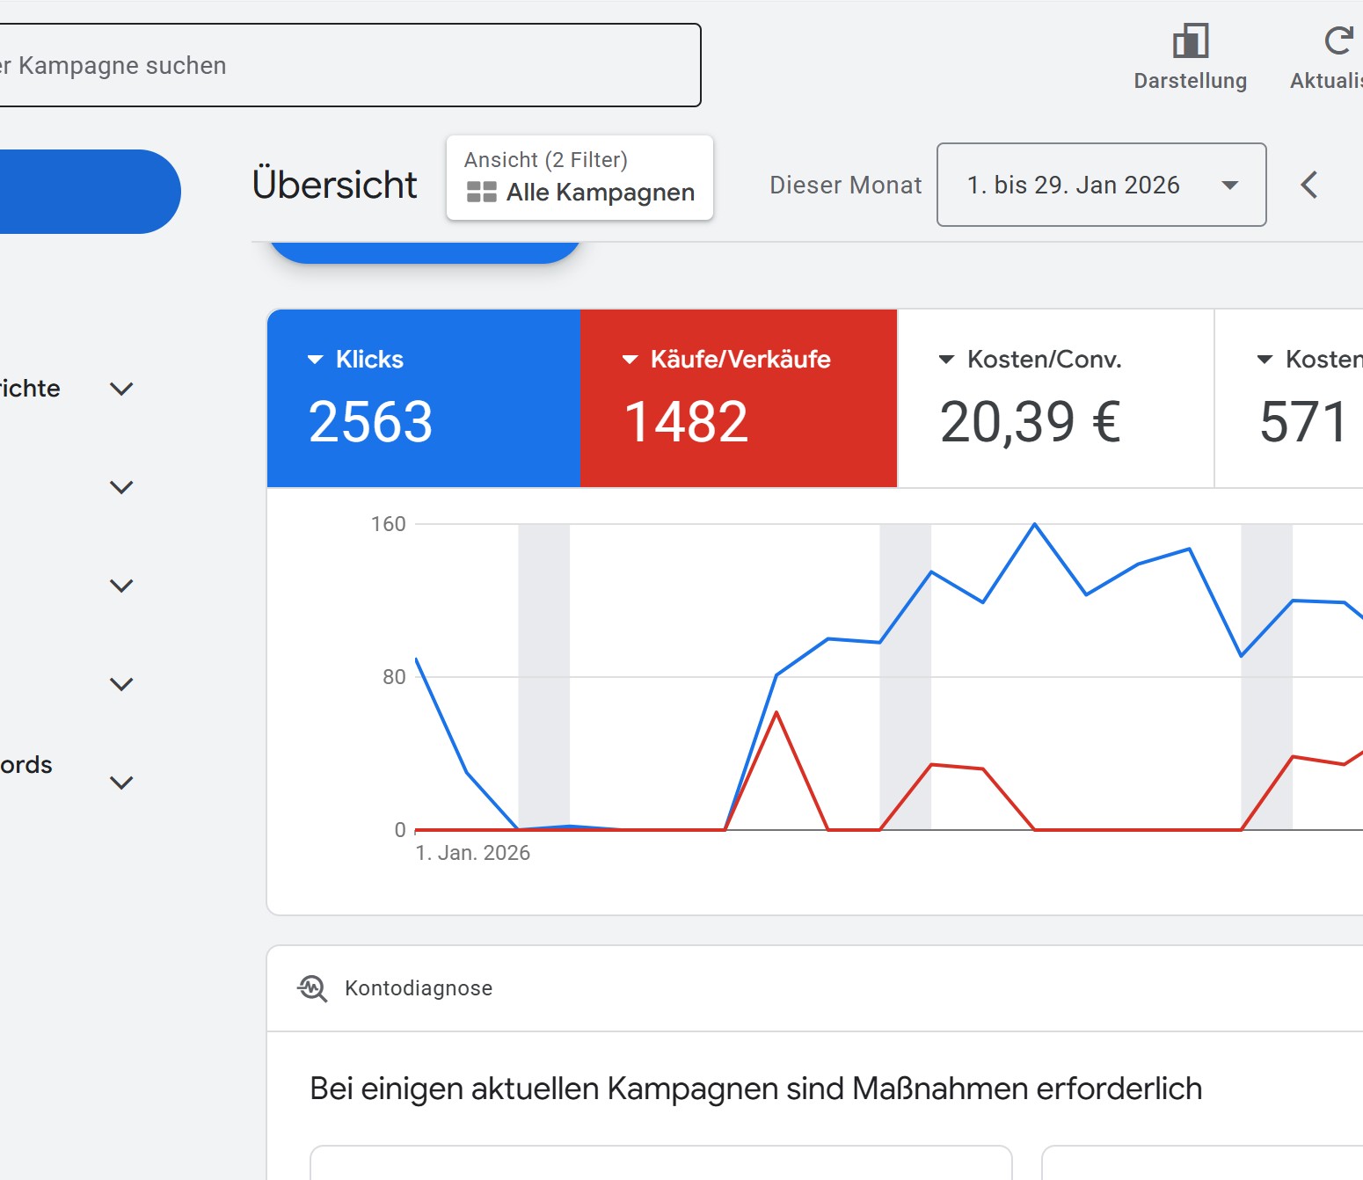This screenshot has height=1180, width=1363.
Task: Click the Darstellung chart icon
Action: pos(1190,41)
